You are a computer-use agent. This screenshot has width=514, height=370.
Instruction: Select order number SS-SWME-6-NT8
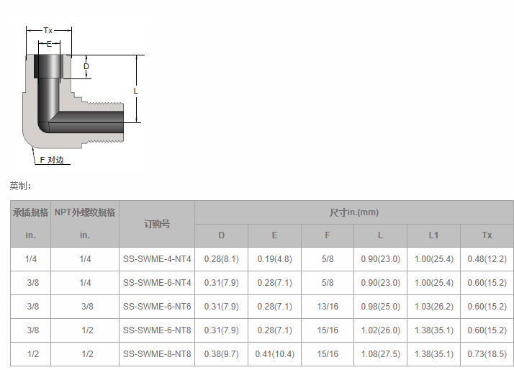(x=157, y=330)
